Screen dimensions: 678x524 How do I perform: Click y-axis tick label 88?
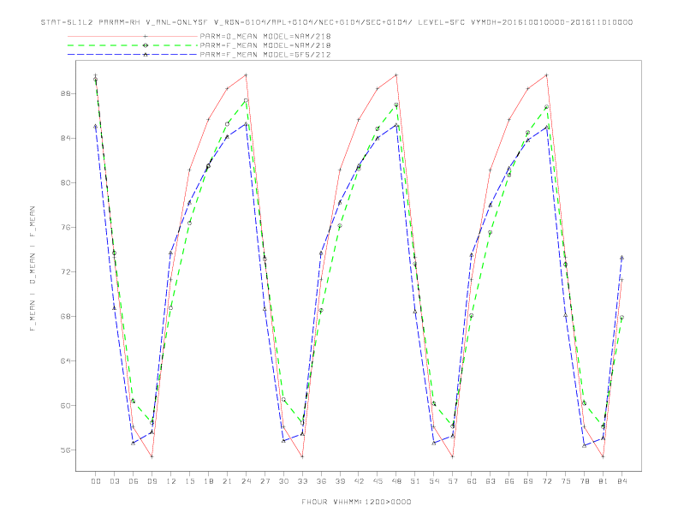pos(65,93)
